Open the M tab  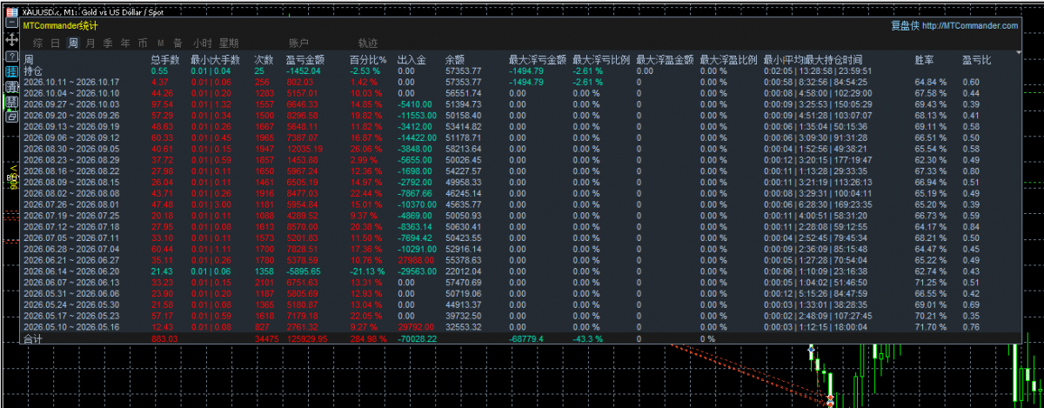[161, 43]
